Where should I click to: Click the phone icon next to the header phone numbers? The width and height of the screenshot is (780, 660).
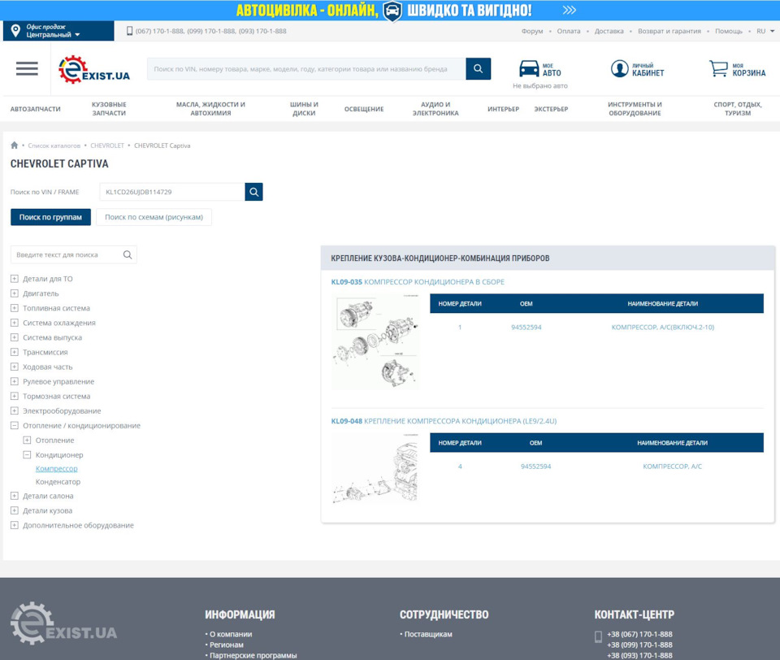coord(129,31)
